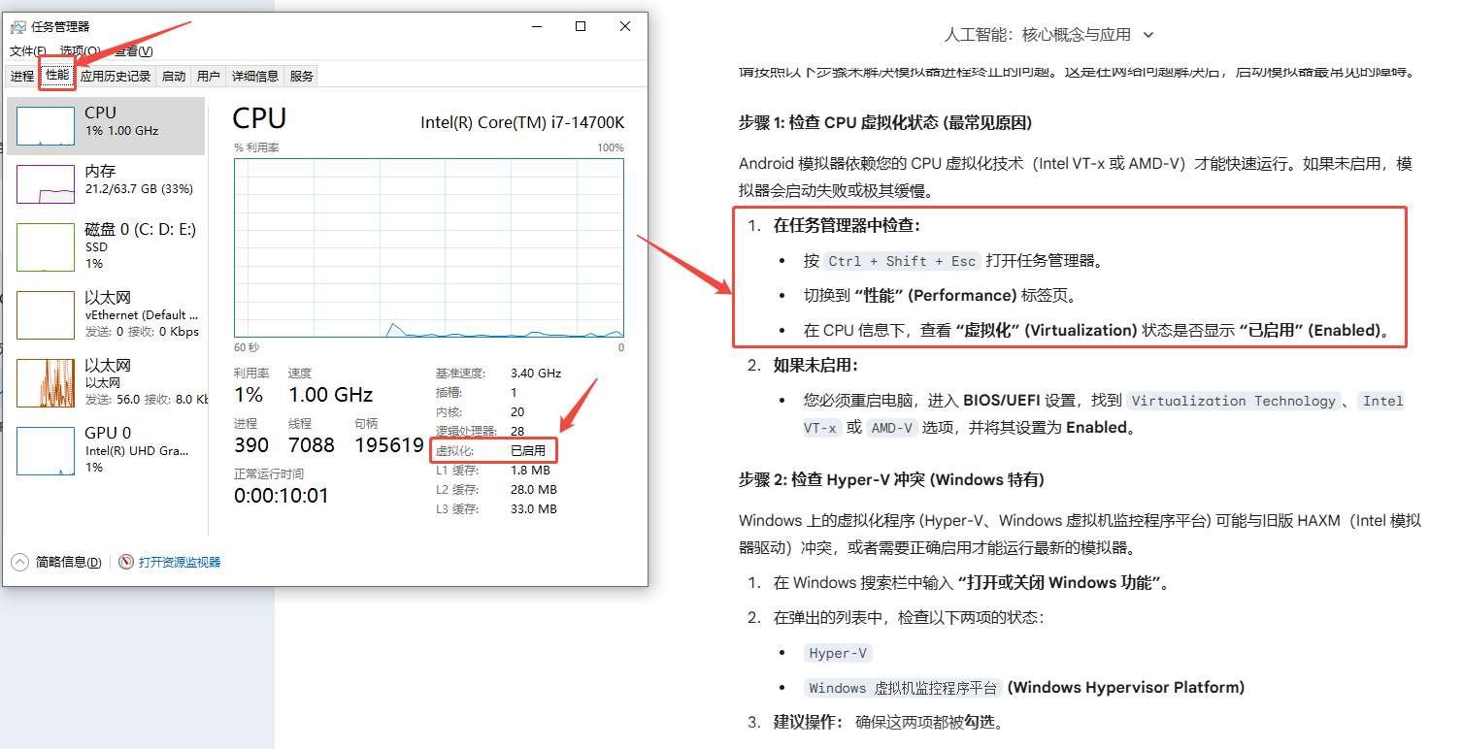
Task: Select the CPU mini graph thumbnail
Action: pyautogui.click(x=46, y=126)
